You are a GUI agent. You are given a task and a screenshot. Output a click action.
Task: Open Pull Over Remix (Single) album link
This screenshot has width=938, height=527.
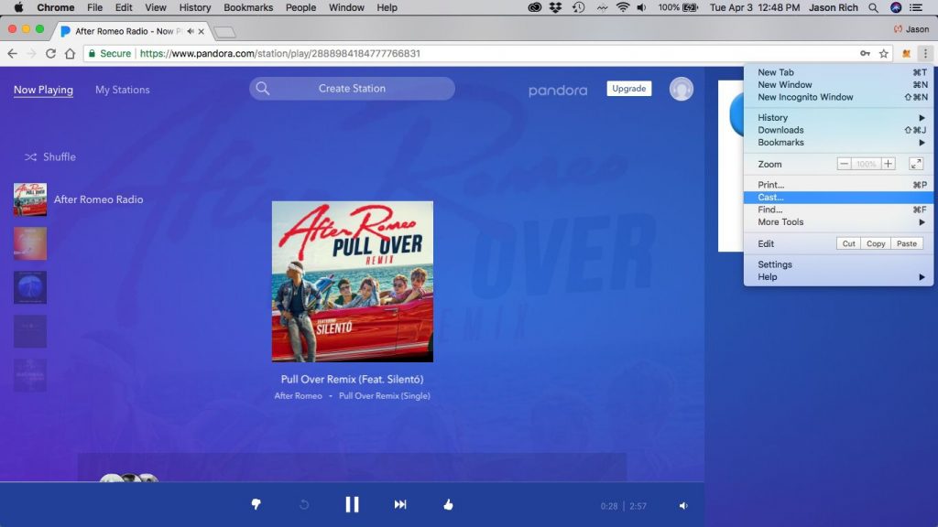pos(384,395)
